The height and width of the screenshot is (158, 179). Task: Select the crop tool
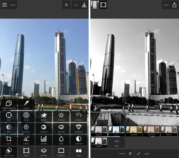[9, 140]
